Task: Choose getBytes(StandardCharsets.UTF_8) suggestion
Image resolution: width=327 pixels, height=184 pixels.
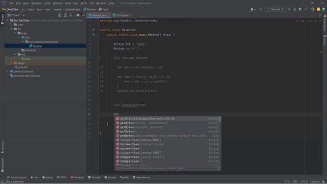Action: 167,119
